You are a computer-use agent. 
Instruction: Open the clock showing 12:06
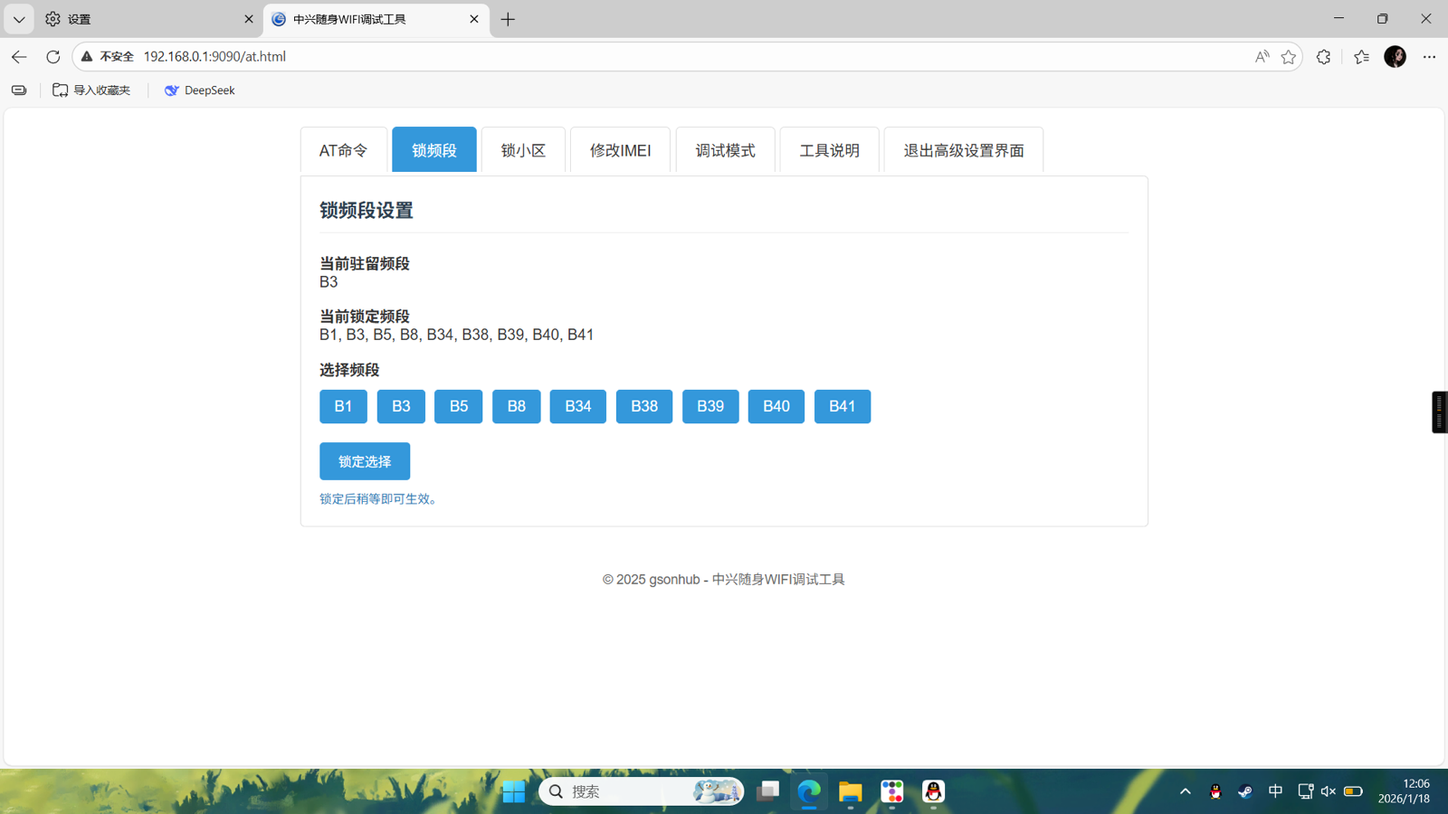tap(1404, 791)
